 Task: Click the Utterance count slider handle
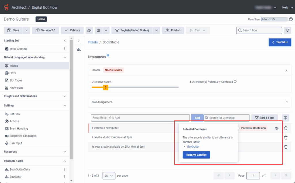coord(105,87)
